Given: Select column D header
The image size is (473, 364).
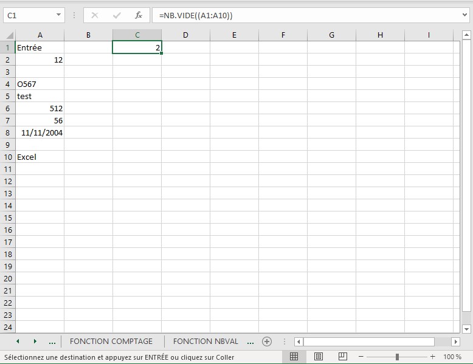Looking at the screenshot, I should click(x=186, y=35).
